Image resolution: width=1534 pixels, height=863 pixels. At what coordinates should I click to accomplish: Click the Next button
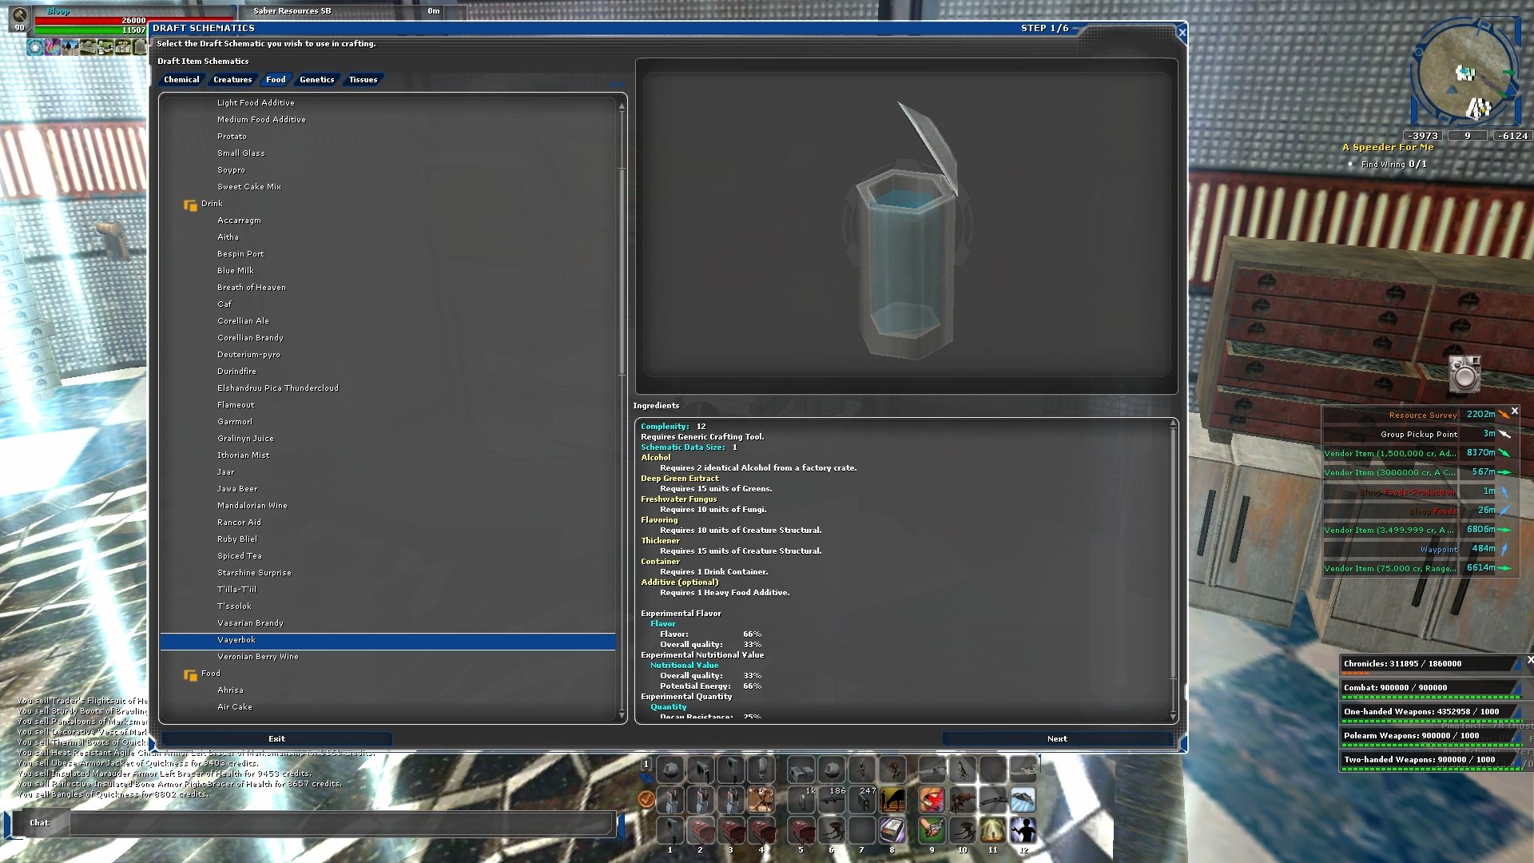click(1057, 738)
